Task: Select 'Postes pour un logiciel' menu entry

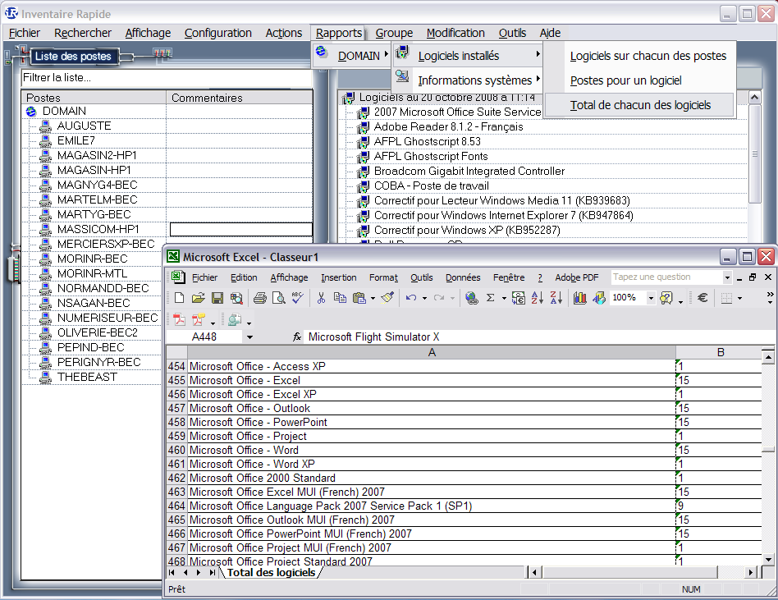Action: click(625, 80)
